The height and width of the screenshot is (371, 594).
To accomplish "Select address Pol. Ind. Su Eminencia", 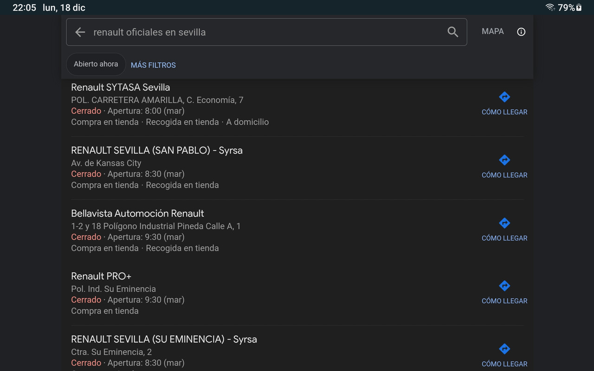I will (114, 289).
